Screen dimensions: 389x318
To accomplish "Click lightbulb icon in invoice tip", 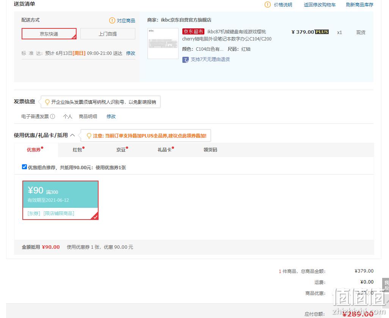I will coord(47,102).
